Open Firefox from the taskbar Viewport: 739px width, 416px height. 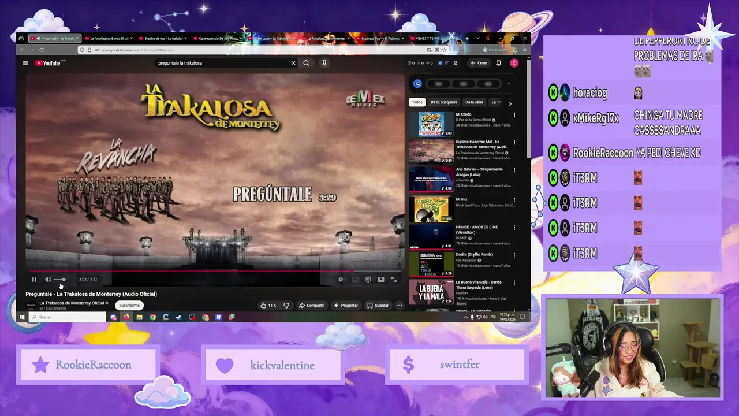click(x=126, y=317)
